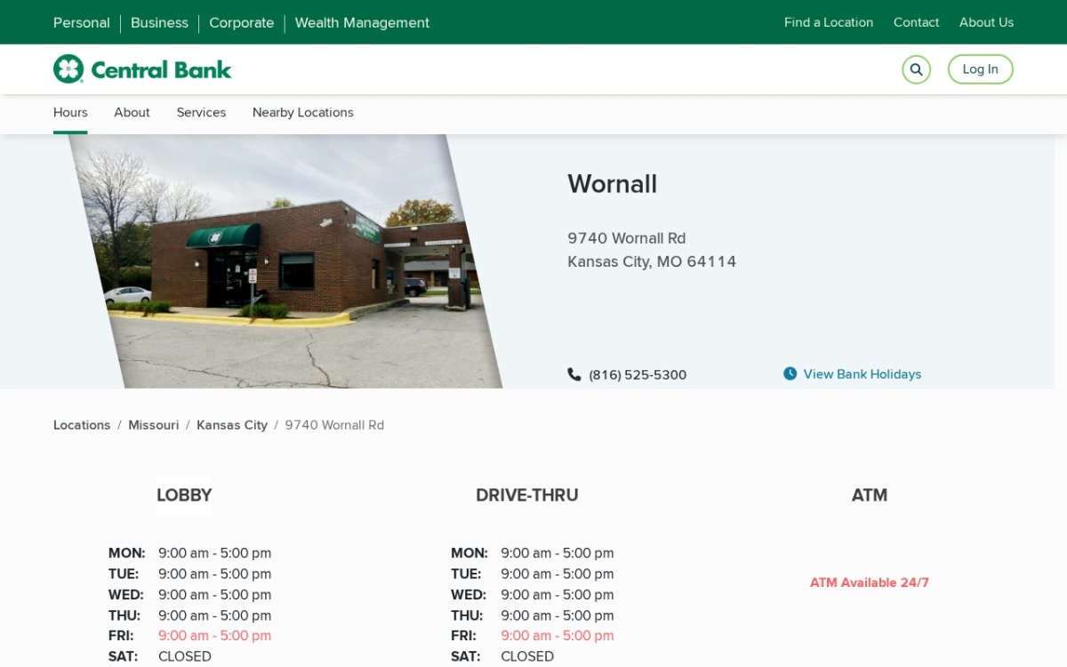The height and width of the screenshot is (667, 1067).
Task: Click Lobby MON 9:00 am - 5:00 pm
Action: point(215,553)
